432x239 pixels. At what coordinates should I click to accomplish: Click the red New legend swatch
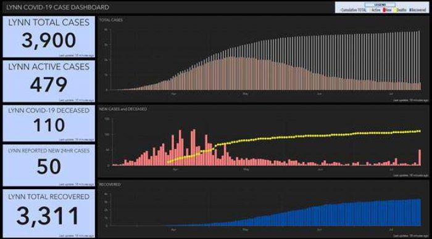(384, 10)
